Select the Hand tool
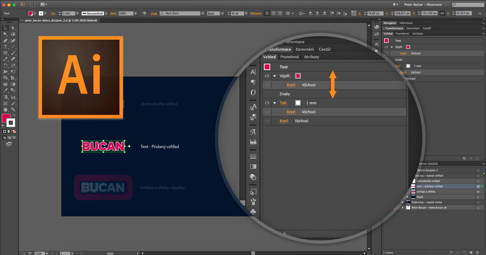This screenshot has width=486, height=255. coord(5,109)
